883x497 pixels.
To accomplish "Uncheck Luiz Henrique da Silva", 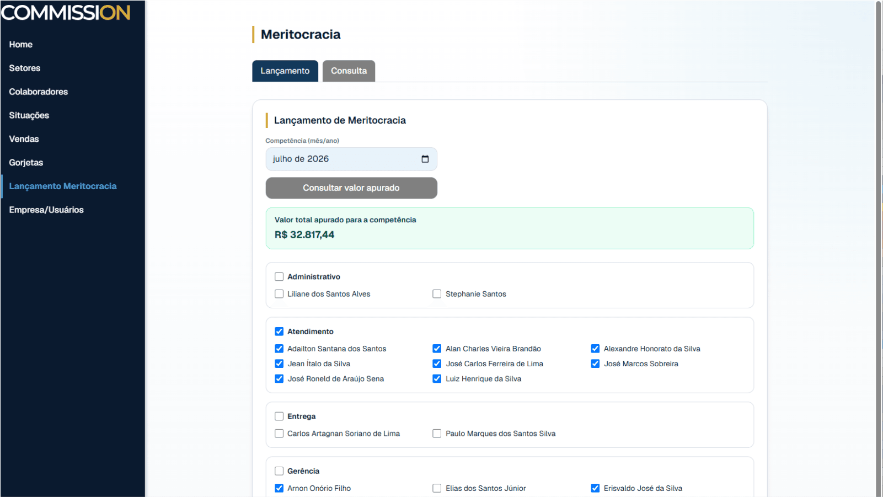I will click(x=437, y=378).
